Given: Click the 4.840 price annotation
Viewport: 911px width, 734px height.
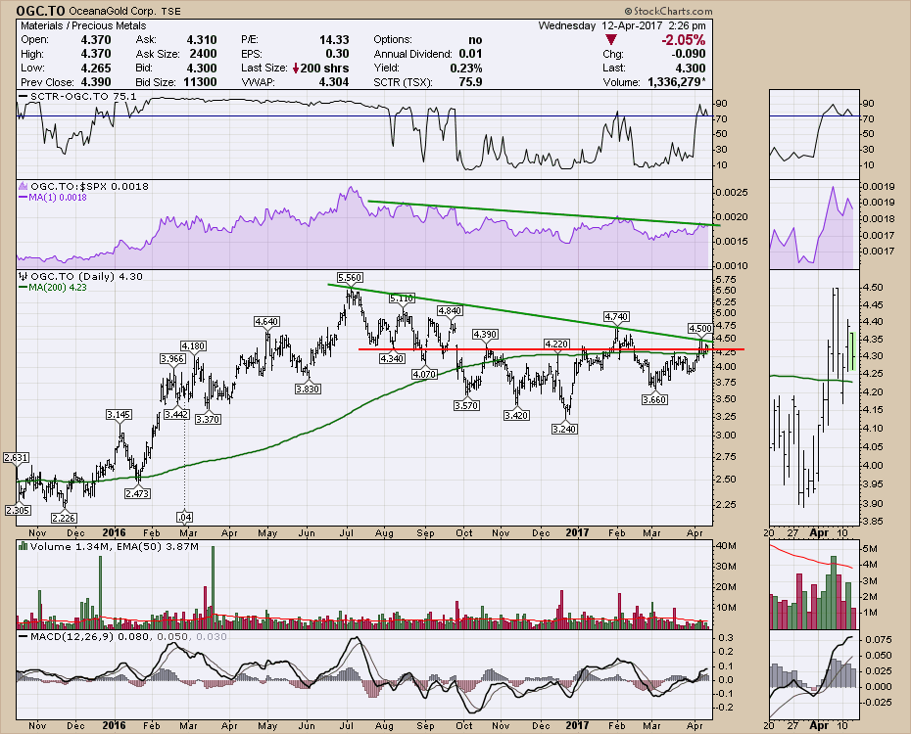Looking at the screenshot, I should tap(450, 310).
